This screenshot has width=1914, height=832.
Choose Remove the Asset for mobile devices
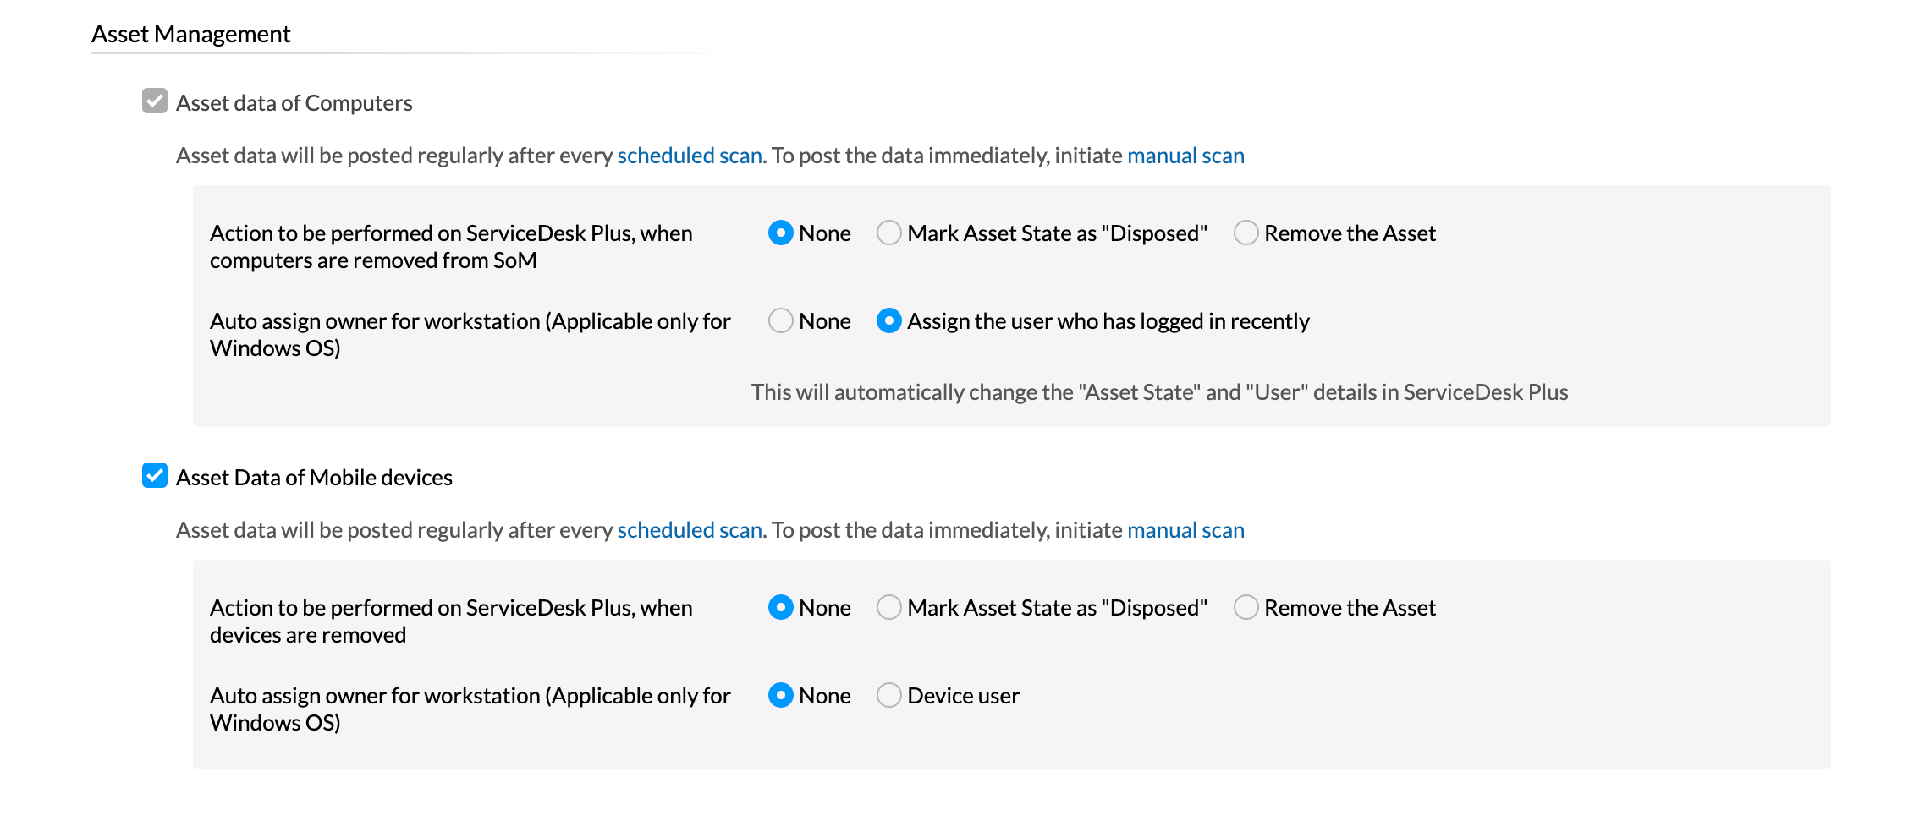[1246, 607]
